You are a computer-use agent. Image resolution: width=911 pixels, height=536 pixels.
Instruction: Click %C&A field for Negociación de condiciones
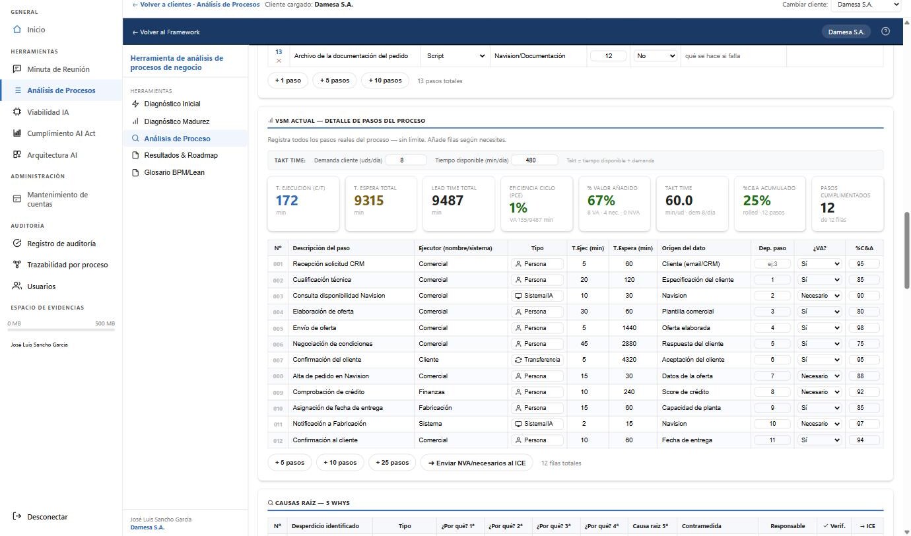point(864,344)
